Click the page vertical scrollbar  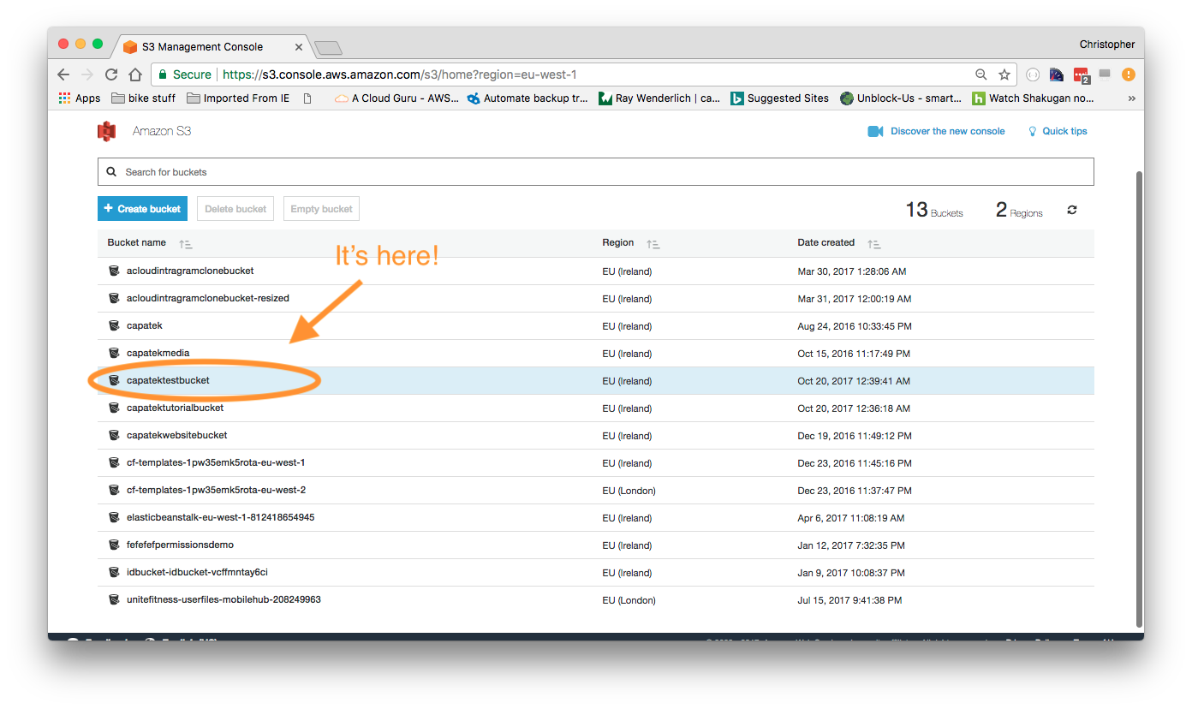1138,394
